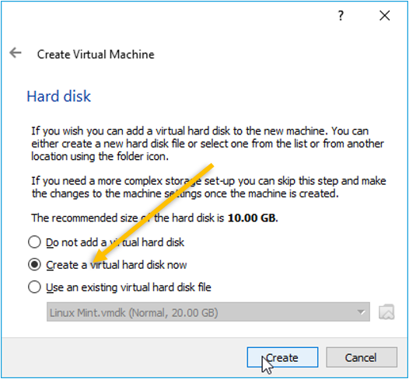Click the Use an existing virtual hard disk file label

128,287
